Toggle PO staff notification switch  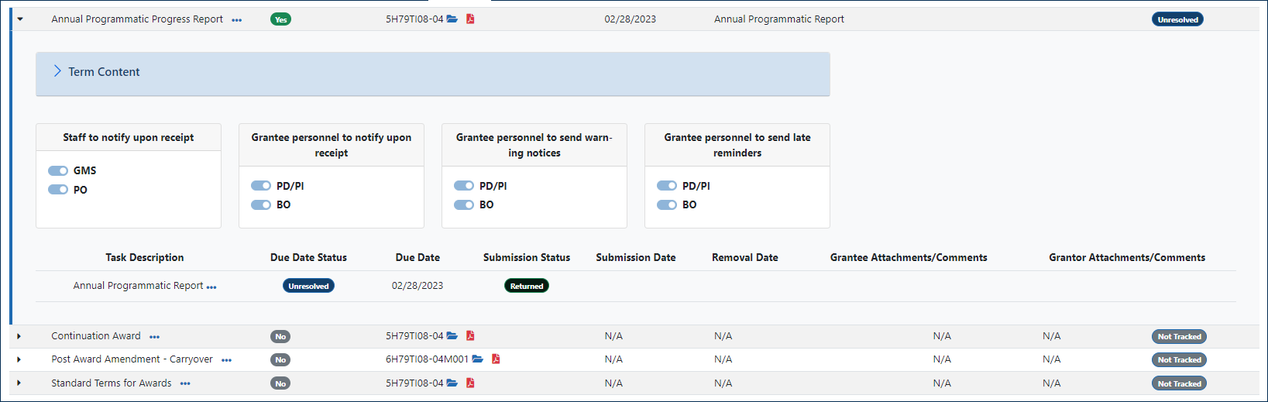tap(58, 190)
